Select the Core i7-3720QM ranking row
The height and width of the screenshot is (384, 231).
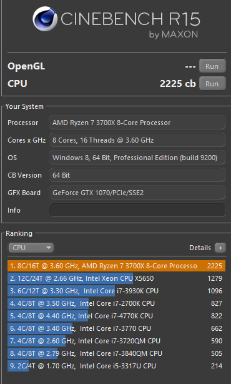(116, 341)
